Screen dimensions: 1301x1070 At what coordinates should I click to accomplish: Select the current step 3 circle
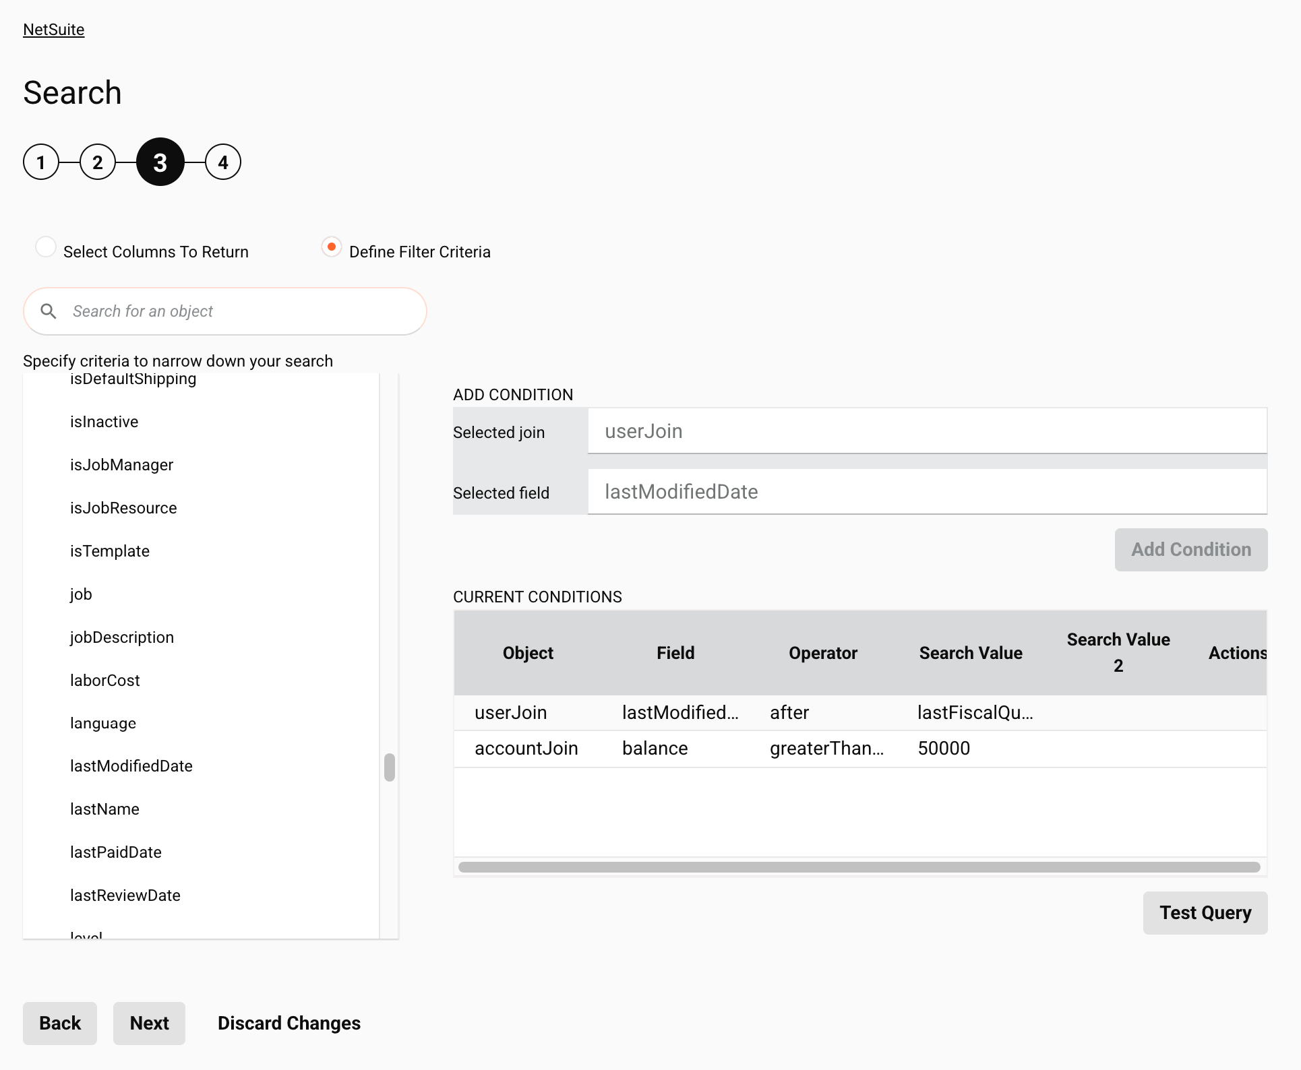(x=160, y=162)
